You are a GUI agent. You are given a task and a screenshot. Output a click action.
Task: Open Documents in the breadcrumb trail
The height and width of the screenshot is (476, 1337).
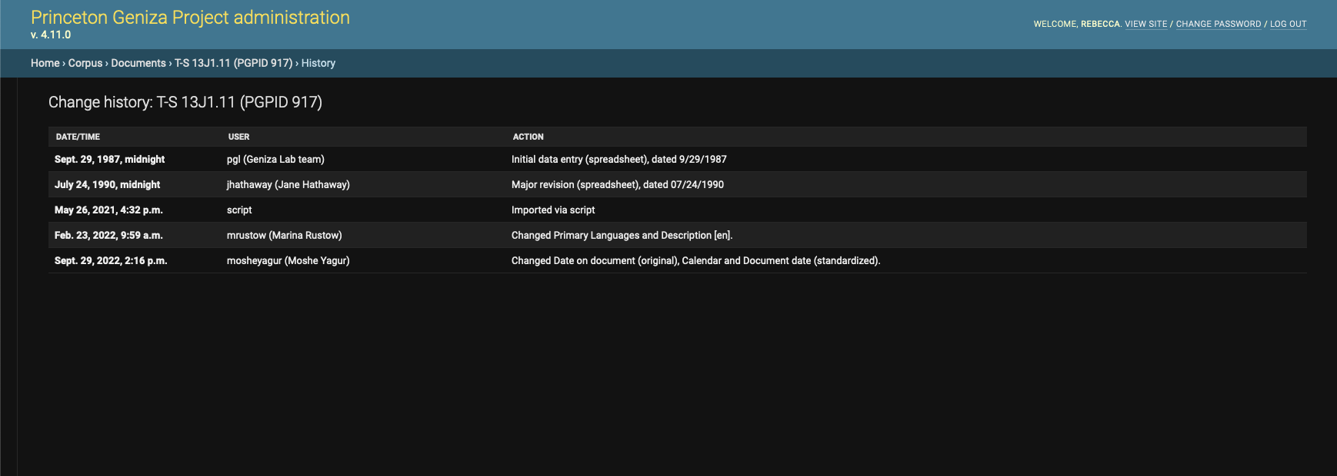[x=138, y=63]
